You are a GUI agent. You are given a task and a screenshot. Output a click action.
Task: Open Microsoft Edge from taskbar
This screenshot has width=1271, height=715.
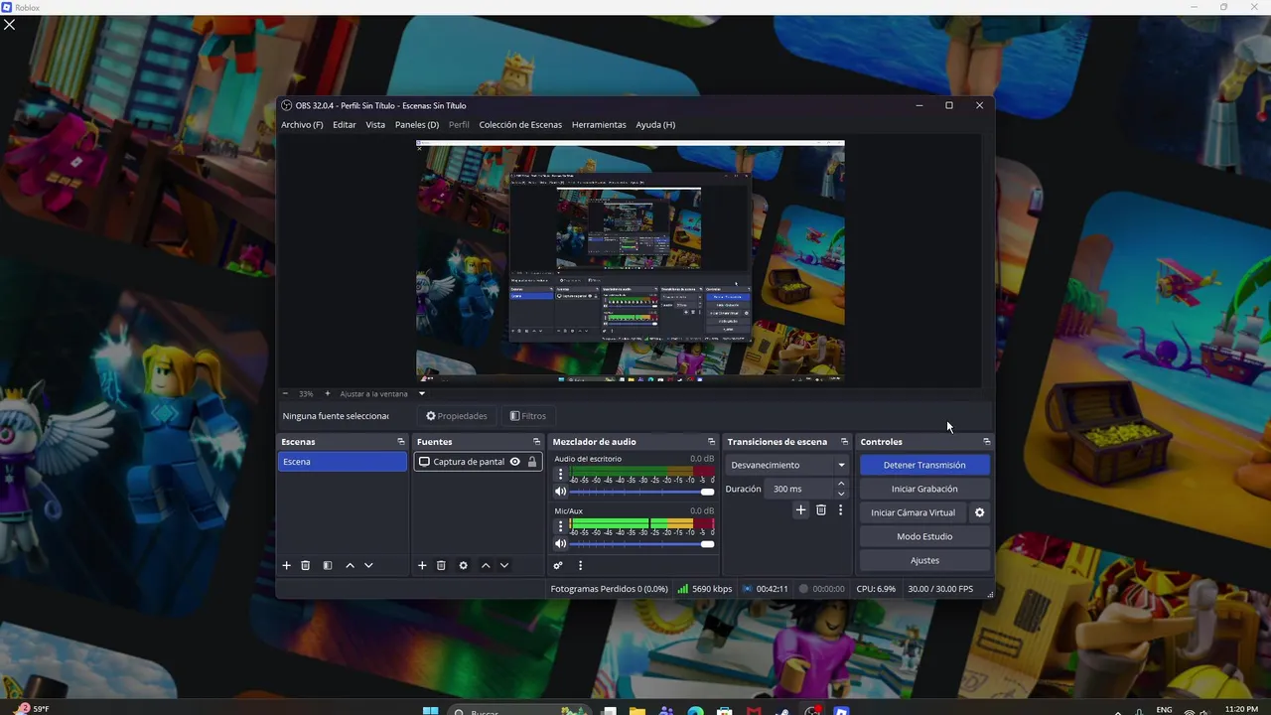pos(695,711)
